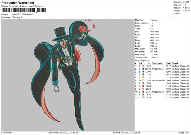Viewport: 191px width, 135px height.
Task: Click the Stops value '12'
Action: [x=152, y=26]
